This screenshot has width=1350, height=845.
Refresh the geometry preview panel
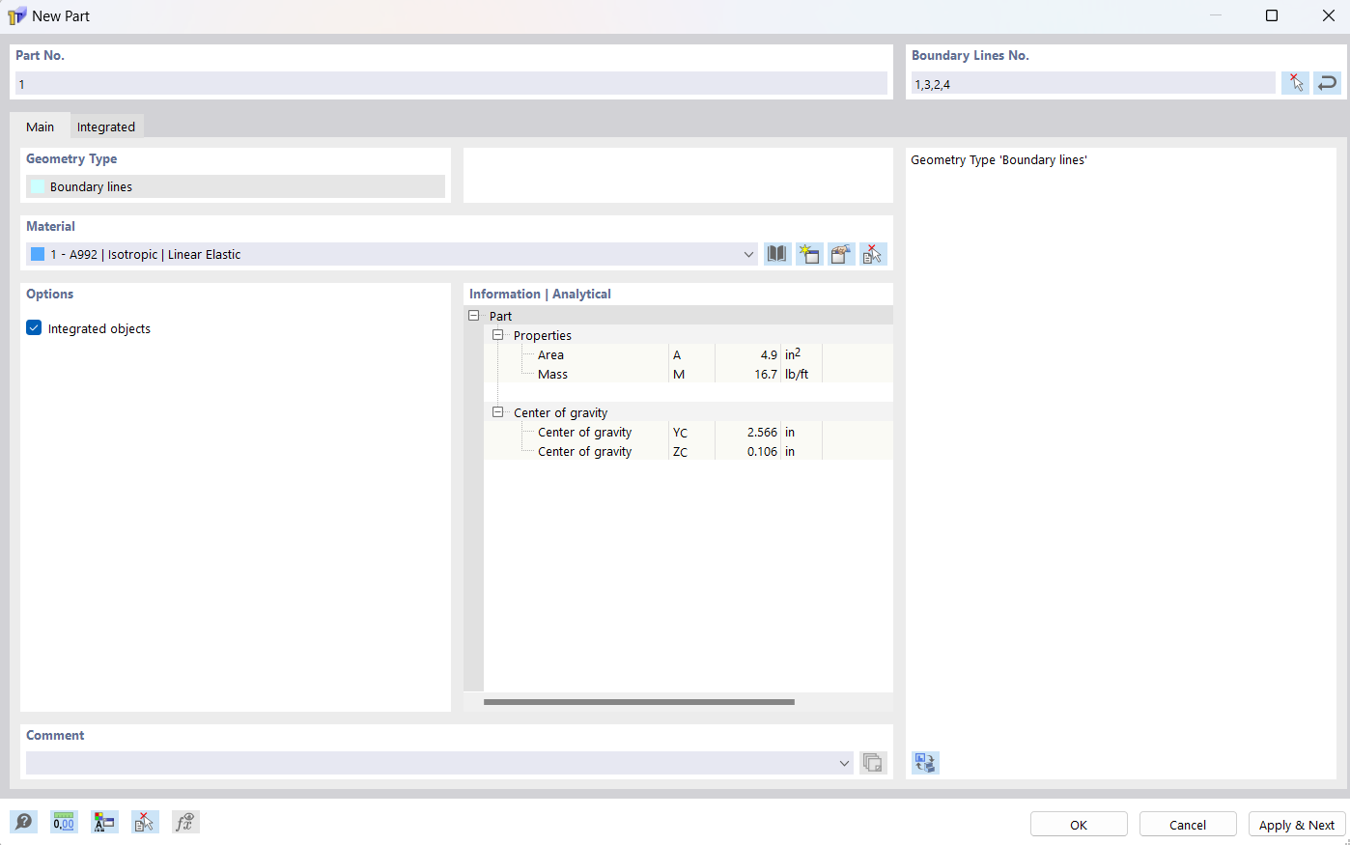tap(924, 762)
